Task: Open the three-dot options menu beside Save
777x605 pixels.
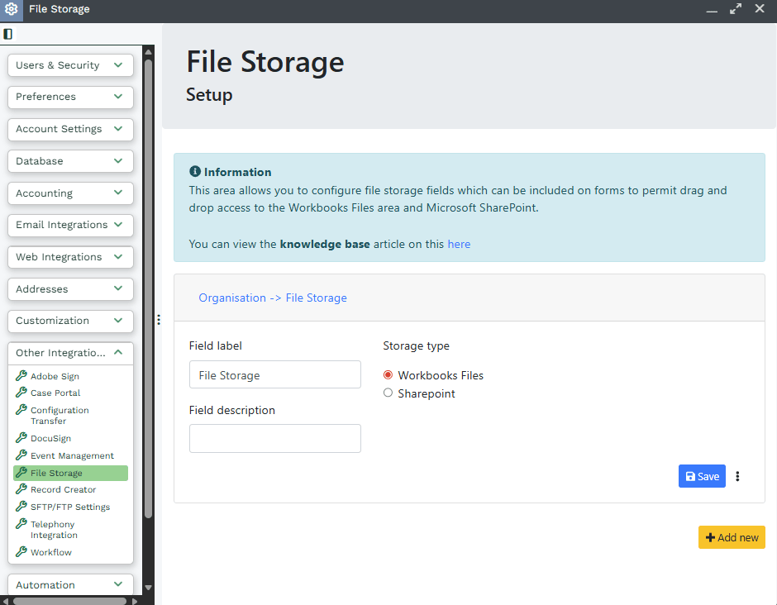Action: pos(738,476)
